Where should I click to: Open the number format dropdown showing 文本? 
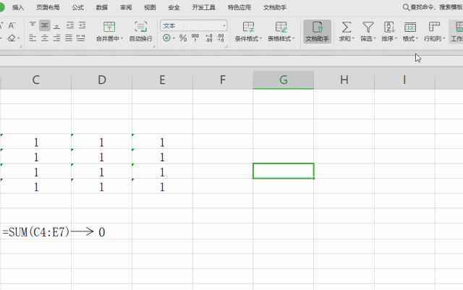[x=194, y=26]
